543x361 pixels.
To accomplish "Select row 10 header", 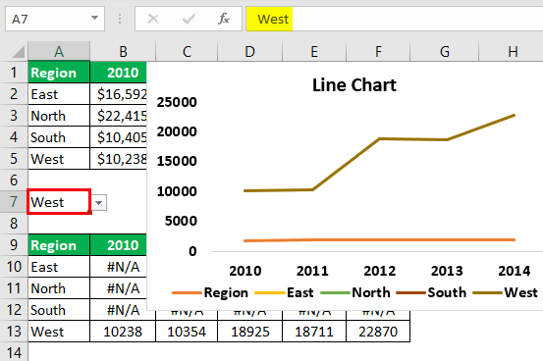I will pos(14,267).
